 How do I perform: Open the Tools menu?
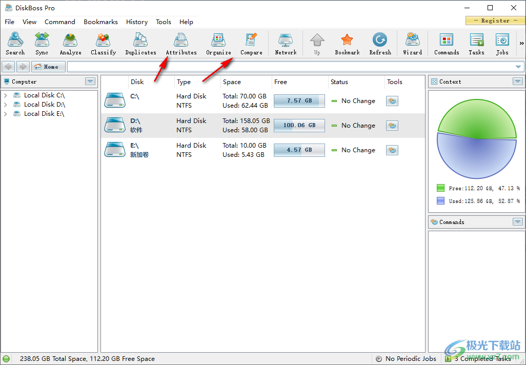(x=164, y=22)
